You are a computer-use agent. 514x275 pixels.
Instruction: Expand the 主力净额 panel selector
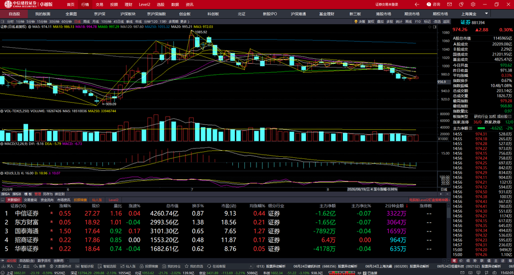point(471,128)
